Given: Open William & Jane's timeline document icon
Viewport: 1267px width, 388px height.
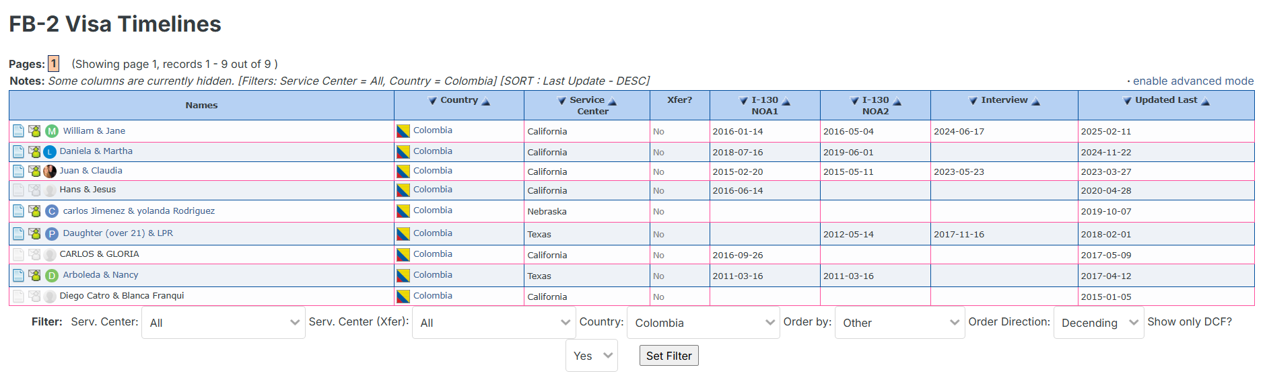Looking at the screenshot, I should (x=18, y=130).
